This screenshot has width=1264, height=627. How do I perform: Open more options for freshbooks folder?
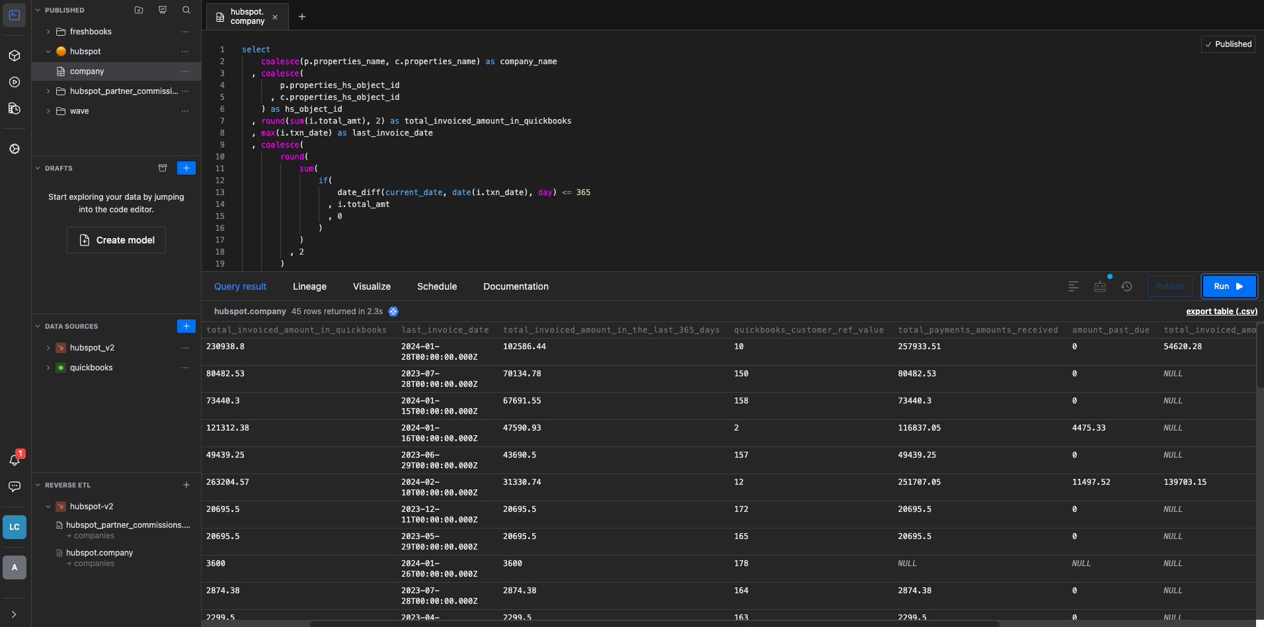[x=185, y=32]
